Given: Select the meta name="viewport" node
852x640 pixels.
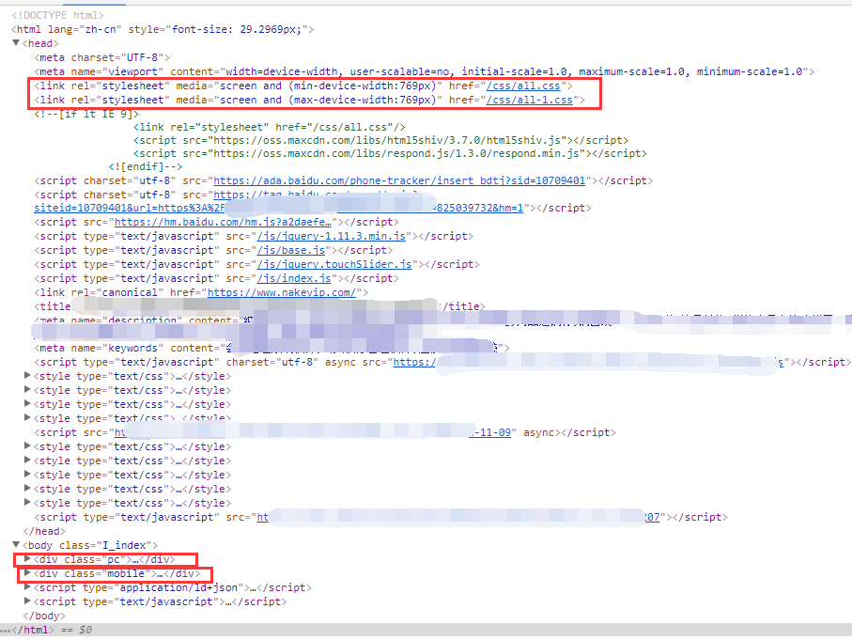Looking at the screenshot, I should point(425,71).
